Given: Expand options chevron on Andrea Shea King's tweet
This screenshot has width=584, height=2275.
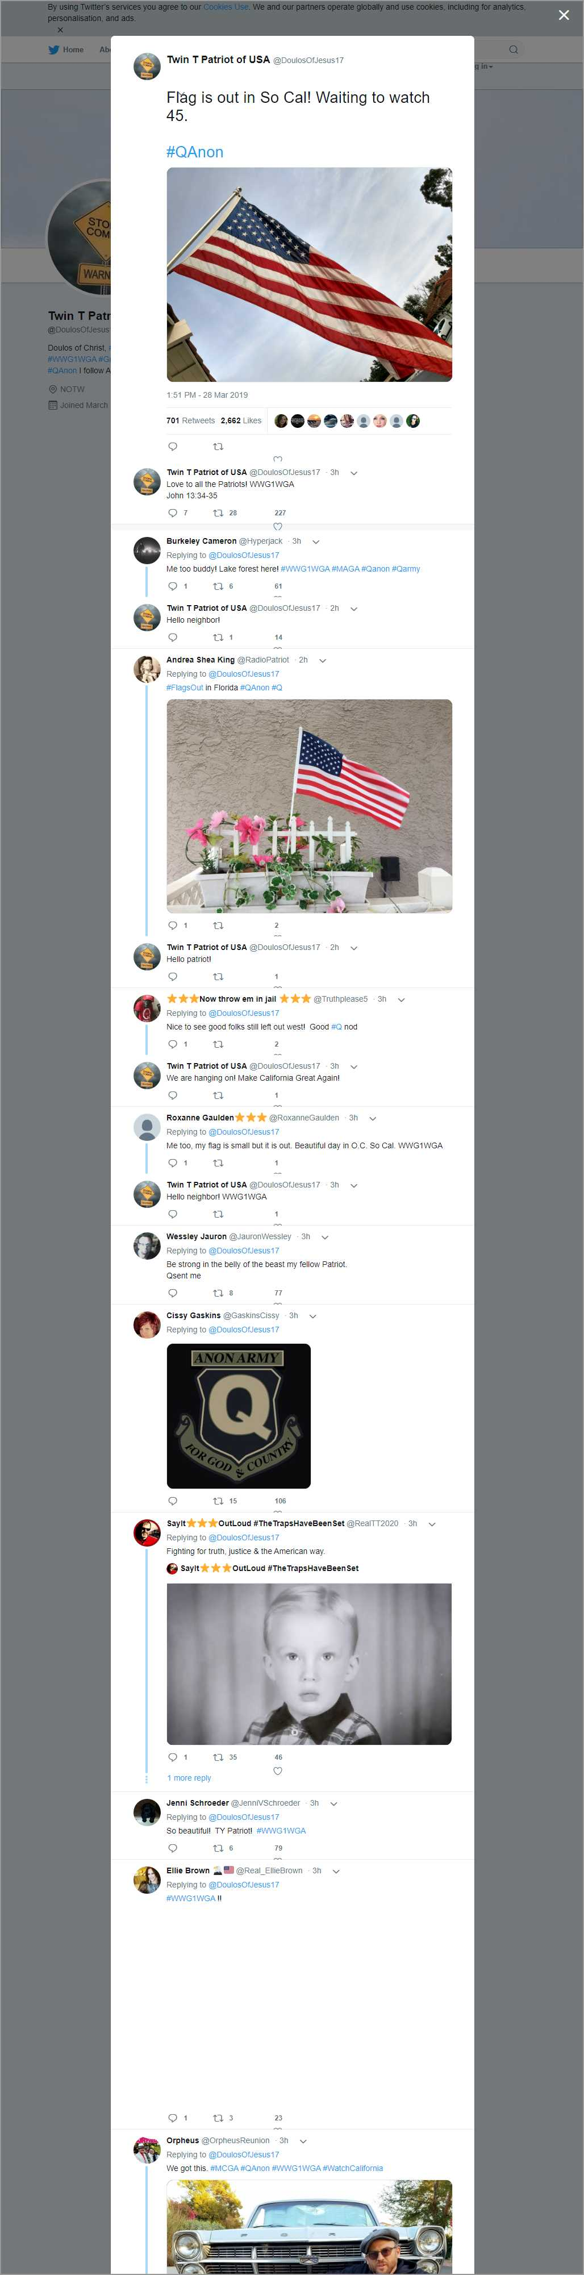Looking at the screenshot, I should pyautogui.click(x=323, y=661).
